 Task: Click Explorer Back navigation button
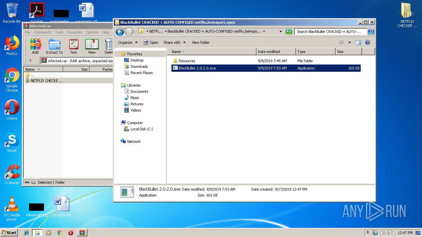[x=120, y=32]
